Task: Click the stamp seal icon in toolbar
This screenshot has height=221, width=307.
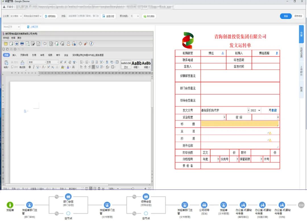Action: [x=68, y=44]
